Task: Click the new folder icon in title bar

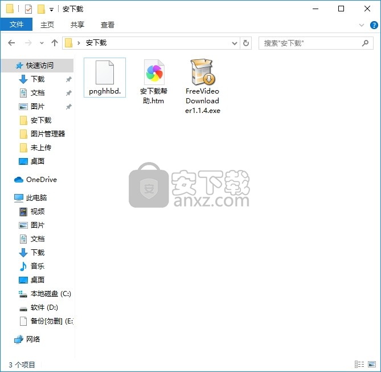Action: [x=41, y=9]
